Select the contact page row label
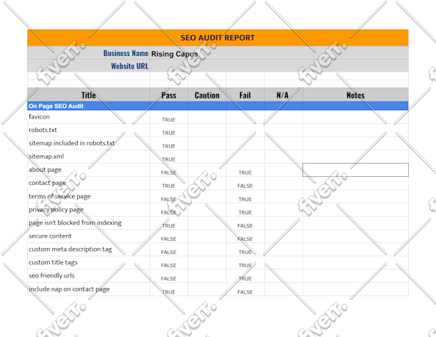 click(89, 184)
